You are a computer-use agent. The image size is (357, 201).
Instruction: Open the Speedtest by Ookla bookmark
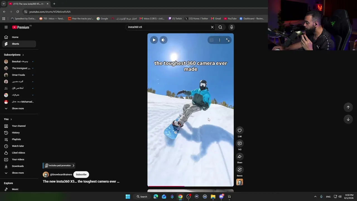pyautogui.click(x=23, y=19)
